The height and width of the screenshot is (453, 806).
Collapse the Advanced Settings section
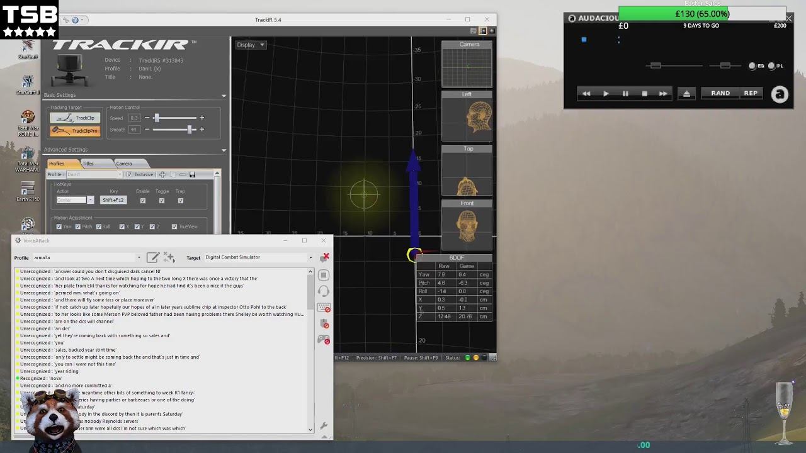tap(224, 150)
